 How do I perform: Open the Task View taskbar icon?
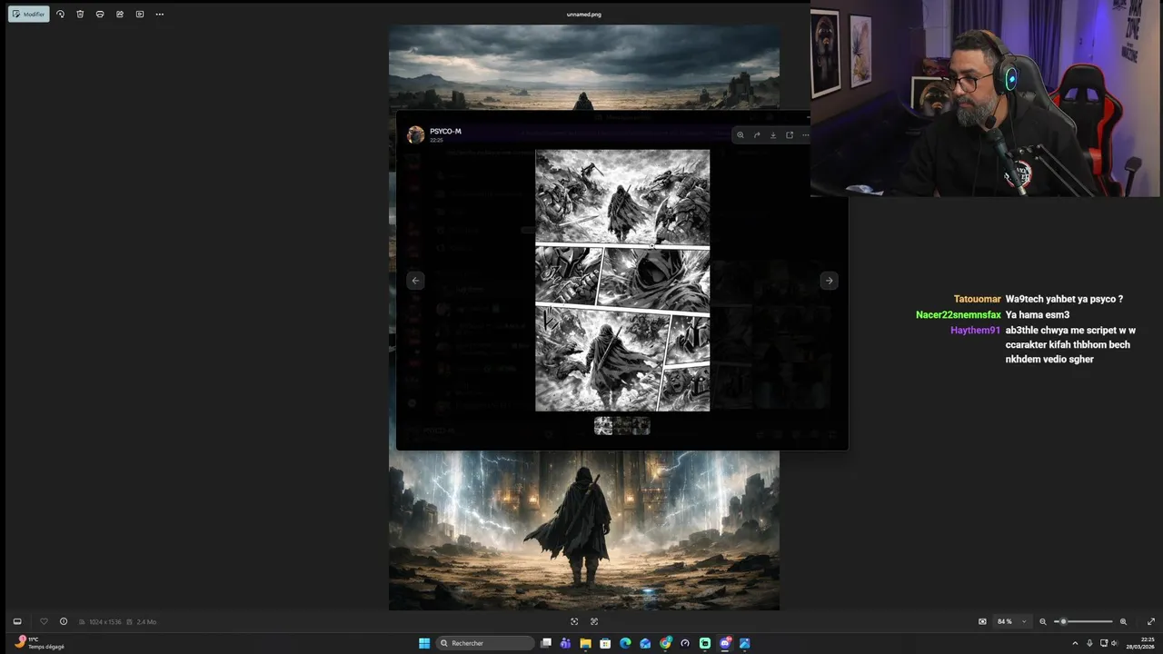point(546,643)
